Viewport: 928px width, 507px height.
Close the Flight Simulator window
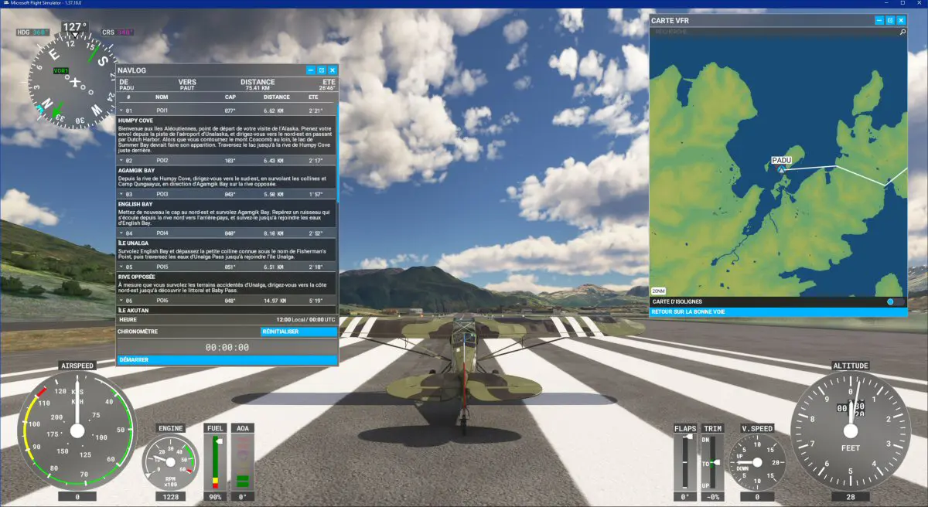coord(919,4)
